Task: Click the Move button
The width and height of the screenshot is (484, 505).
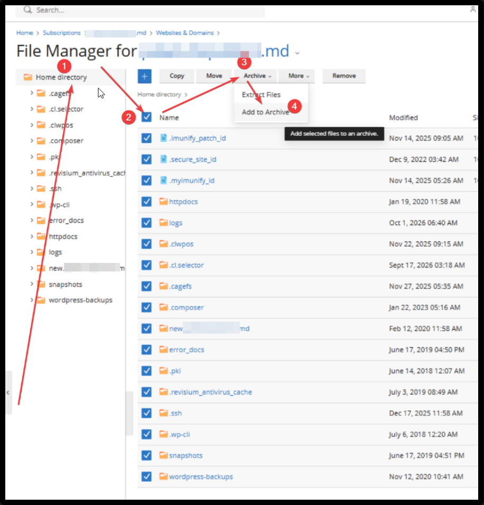Action: click(x=215, y=76)
